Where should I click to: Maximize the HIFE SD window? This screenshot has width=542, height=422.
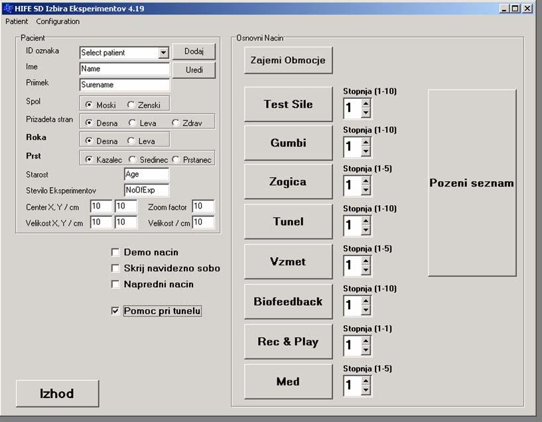[515, 9]
